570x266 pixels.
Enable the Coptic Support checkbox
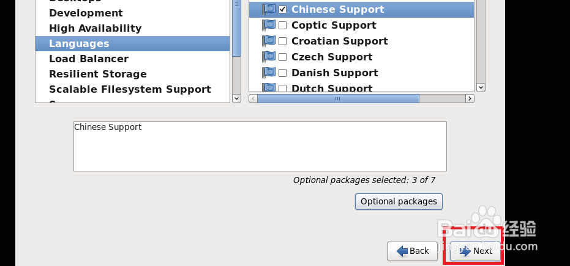(x=283, y=26)
